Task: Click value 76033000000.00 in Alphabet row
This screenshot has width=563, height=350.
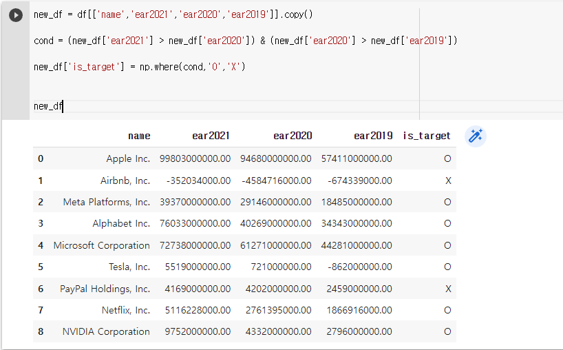Action: tap(195, 223)
